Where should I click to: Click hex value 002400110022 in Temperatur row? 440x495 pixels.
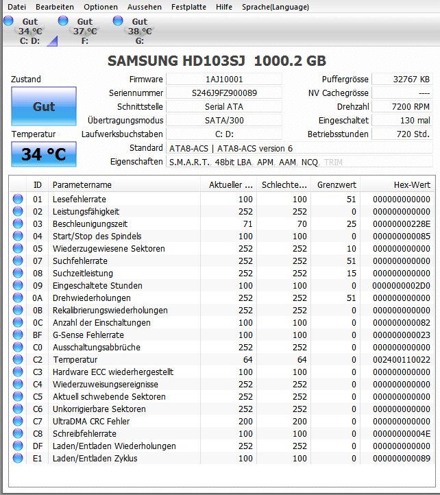[402, 359]
